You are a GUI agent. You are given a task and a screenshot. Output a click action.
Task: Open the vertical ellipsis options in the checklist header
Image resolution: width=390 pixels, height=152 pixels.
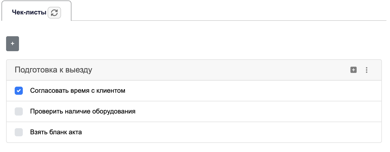[x=366, y=70]
